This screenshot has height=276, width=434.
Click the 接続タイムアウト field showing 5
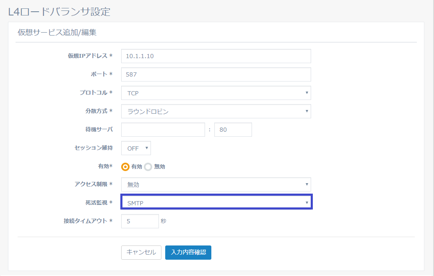click(x=140, y=221)
